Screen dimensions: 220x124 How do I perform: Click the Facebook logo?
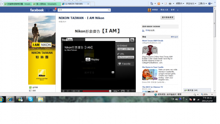pyautogui.click(x=37, y=10)
